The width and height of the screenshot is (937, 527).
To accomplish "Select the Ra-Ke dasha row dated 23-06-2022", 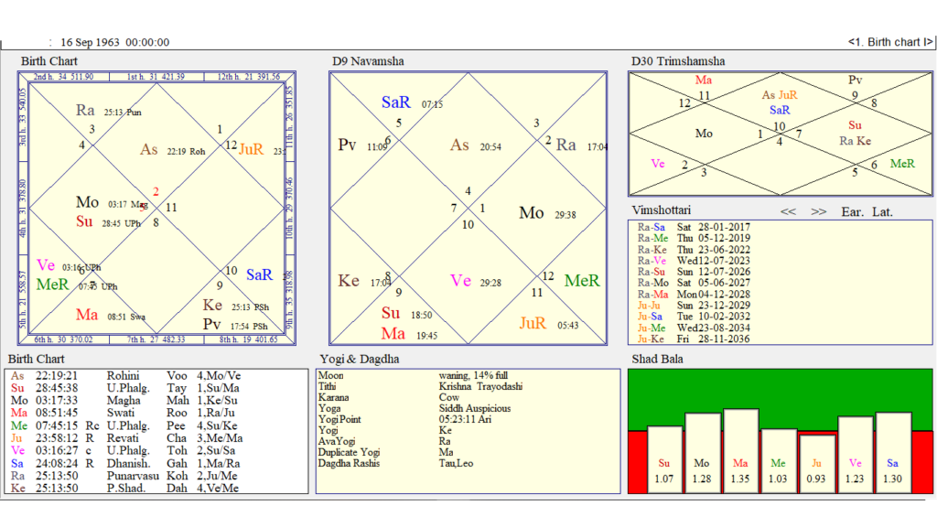I will point(694,249).
